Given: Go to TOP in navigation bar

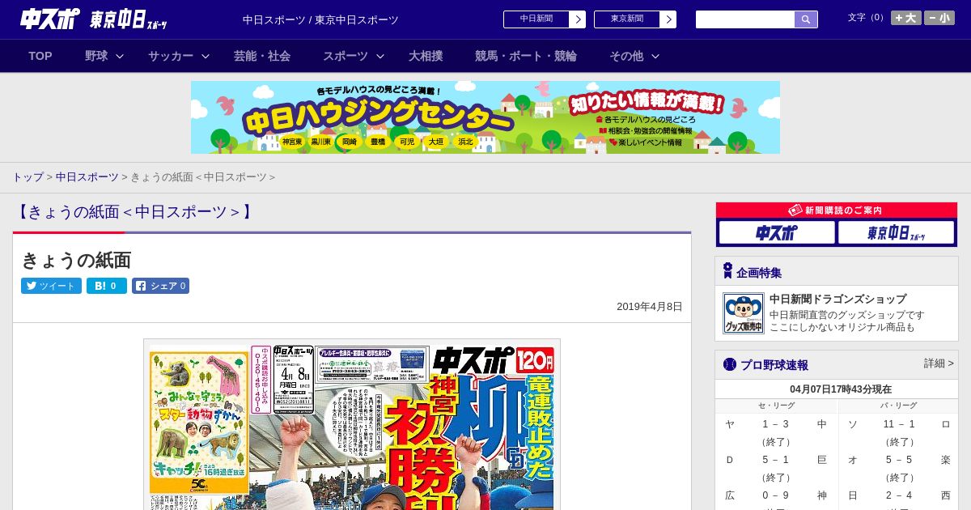Looking at the screenshot, I should point(40,56).
